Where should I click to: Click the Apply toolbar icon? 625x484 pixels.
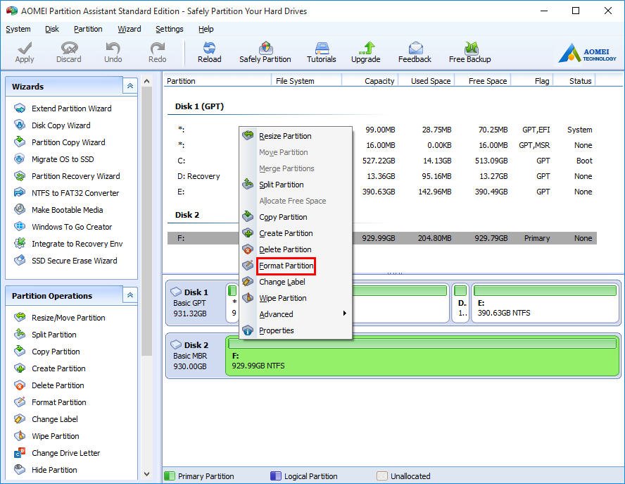pyautogui.click(x=25, y=52)
